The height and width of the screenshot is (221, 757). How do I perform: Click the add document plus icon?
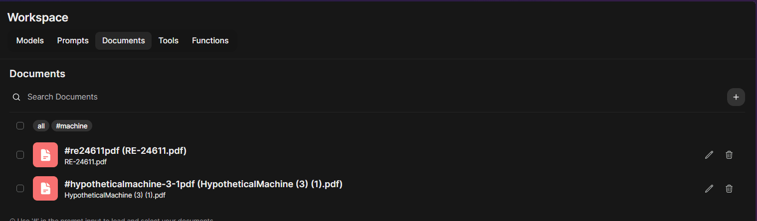click(x=736, y=97)
